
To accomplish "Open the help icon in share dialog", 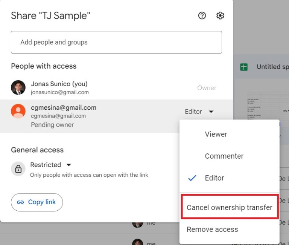I will coord(202,15).
